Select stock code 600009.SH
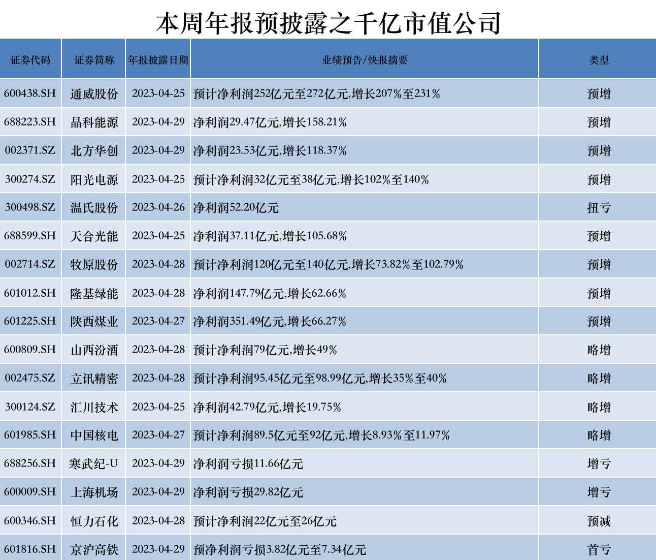This screenshot has height=560, width=656. point(30,492)
